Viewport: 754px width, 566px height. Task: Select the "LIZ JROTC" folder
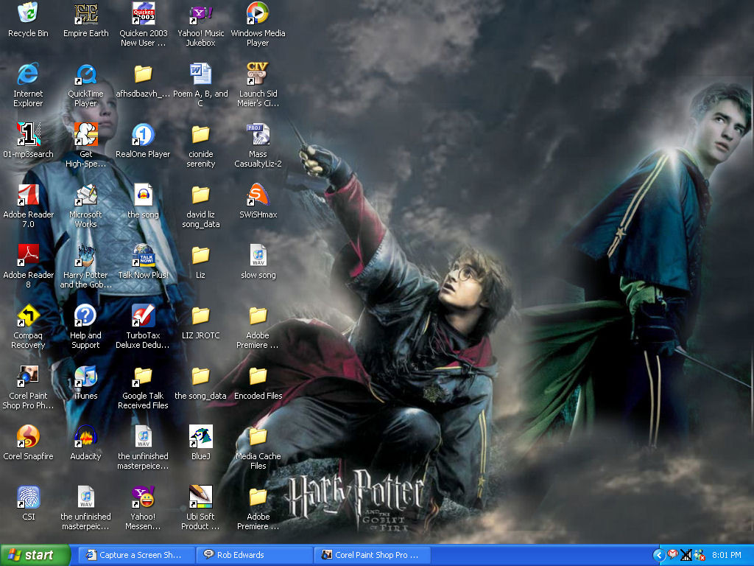[200, 316]
